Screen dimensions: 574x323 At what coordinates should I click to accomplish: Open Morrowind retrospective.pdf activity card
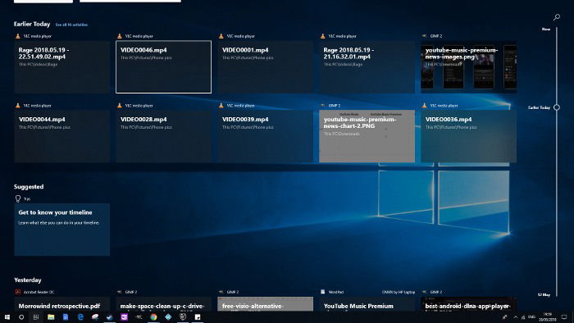(x=61, y=304)
